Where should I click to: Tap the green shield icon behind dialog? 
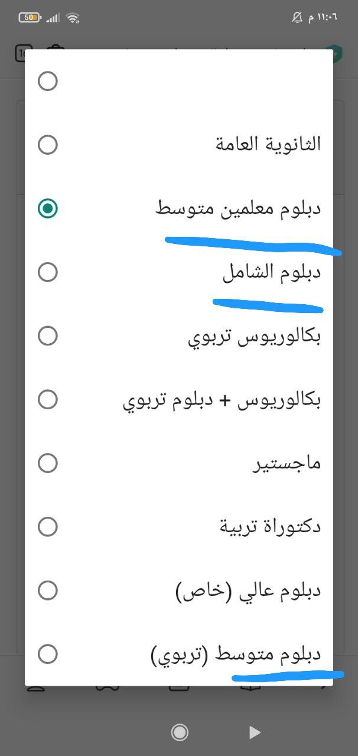point(337,53)
